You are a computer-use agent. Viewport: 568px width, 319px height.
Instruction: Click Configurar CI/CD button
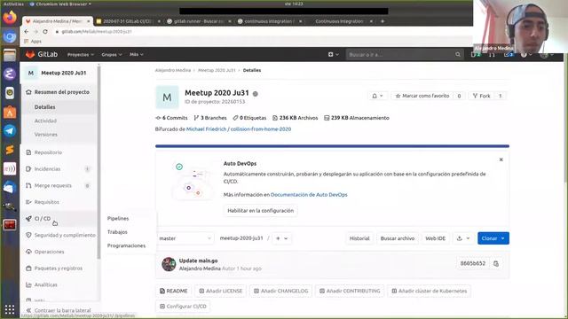click(x=184, y=307)
